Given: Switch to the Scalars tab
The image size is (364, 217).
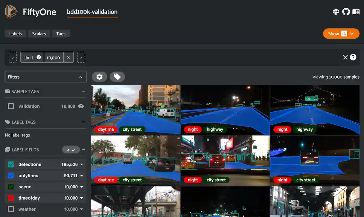Looking at the screenshot, I should pos(39,34).
